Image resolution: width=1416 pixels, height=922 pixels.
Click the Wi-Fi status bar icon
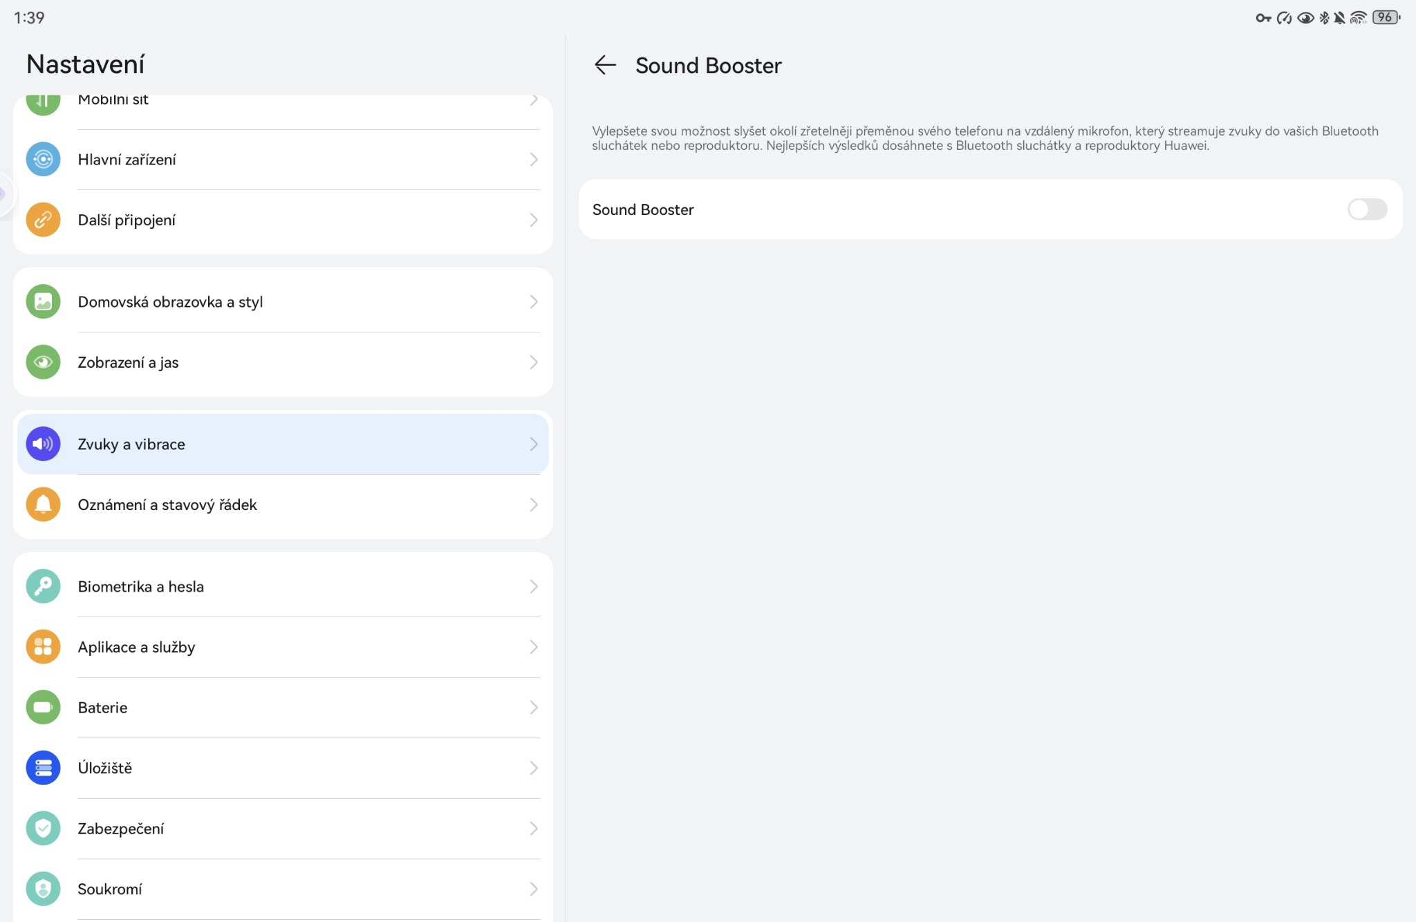tap(1358, 18)
